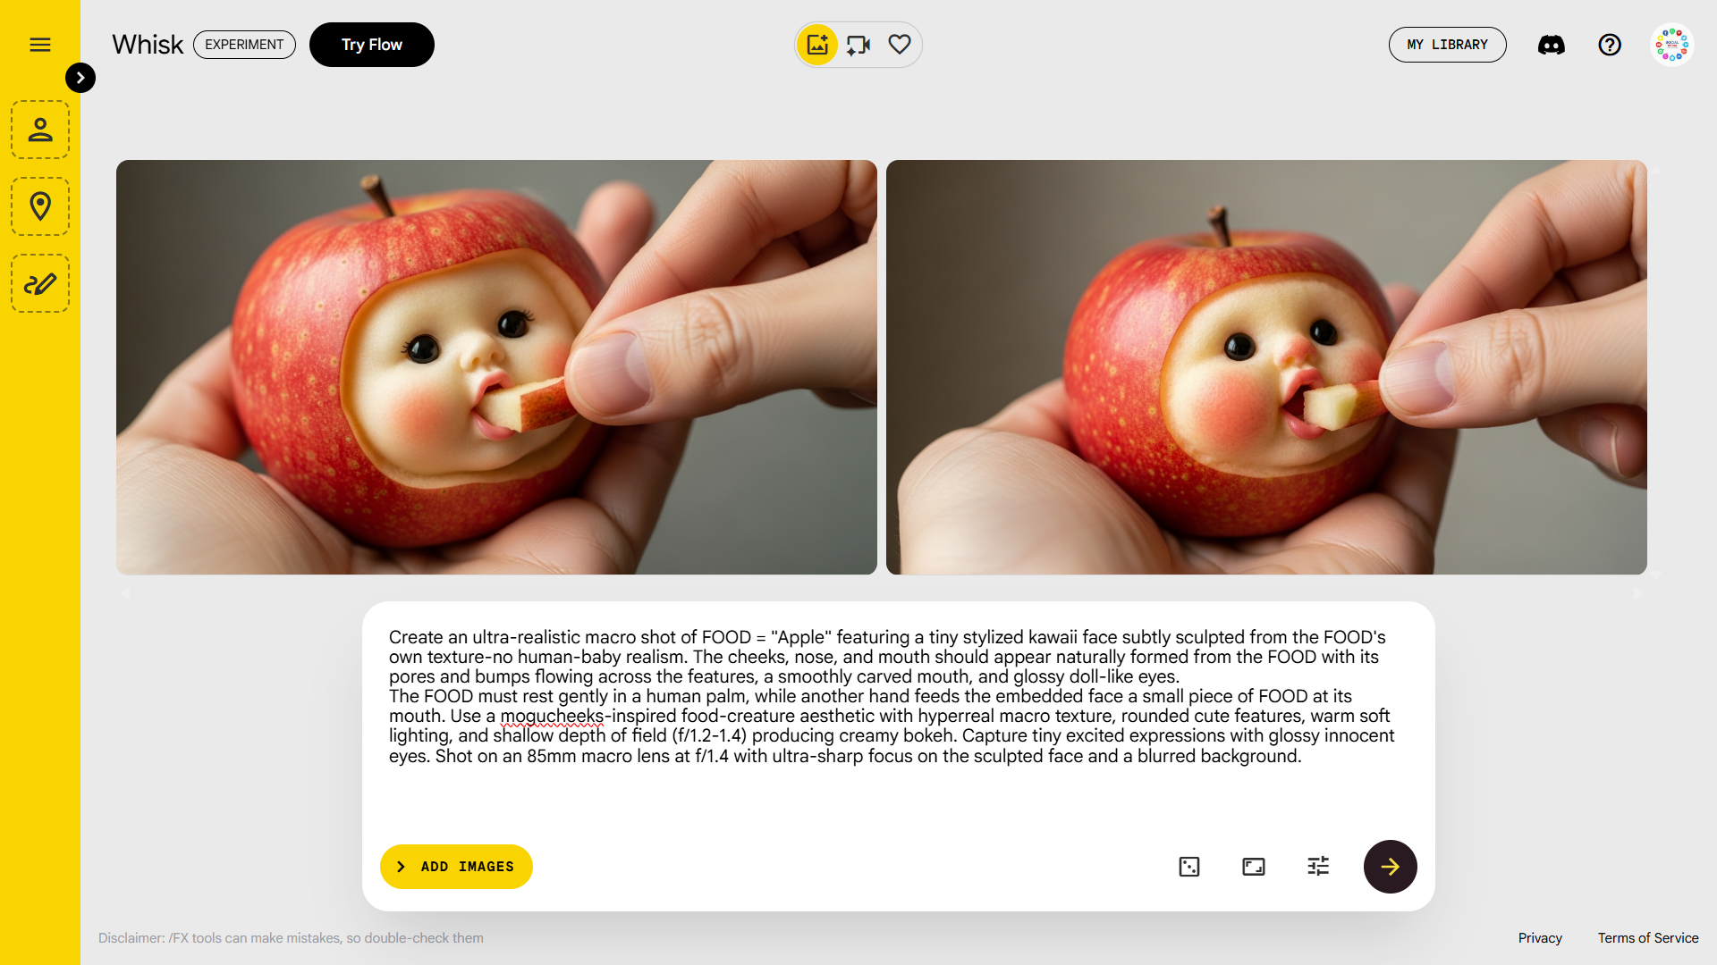Show favorites with the heart icon
Image resolution: width=1717 pixels, height=965 pixels.
(x=900, y=44)
